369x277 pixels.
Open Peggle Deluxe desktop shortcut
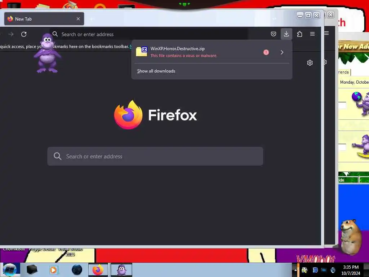42,249
